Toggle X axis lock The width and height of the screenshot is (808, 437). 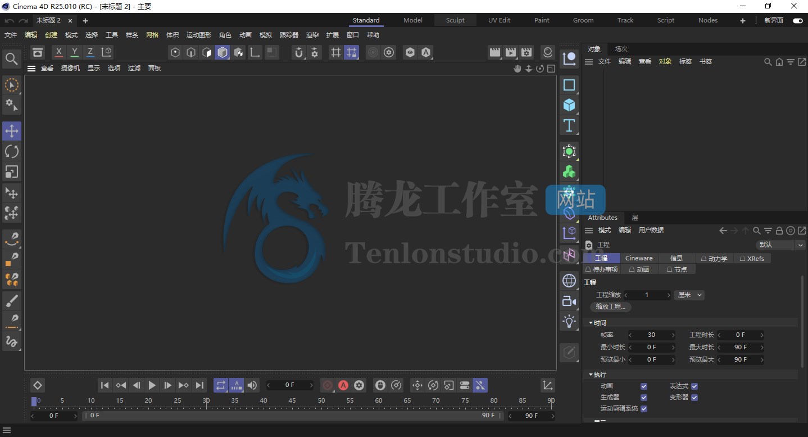[x=59, y=52]
